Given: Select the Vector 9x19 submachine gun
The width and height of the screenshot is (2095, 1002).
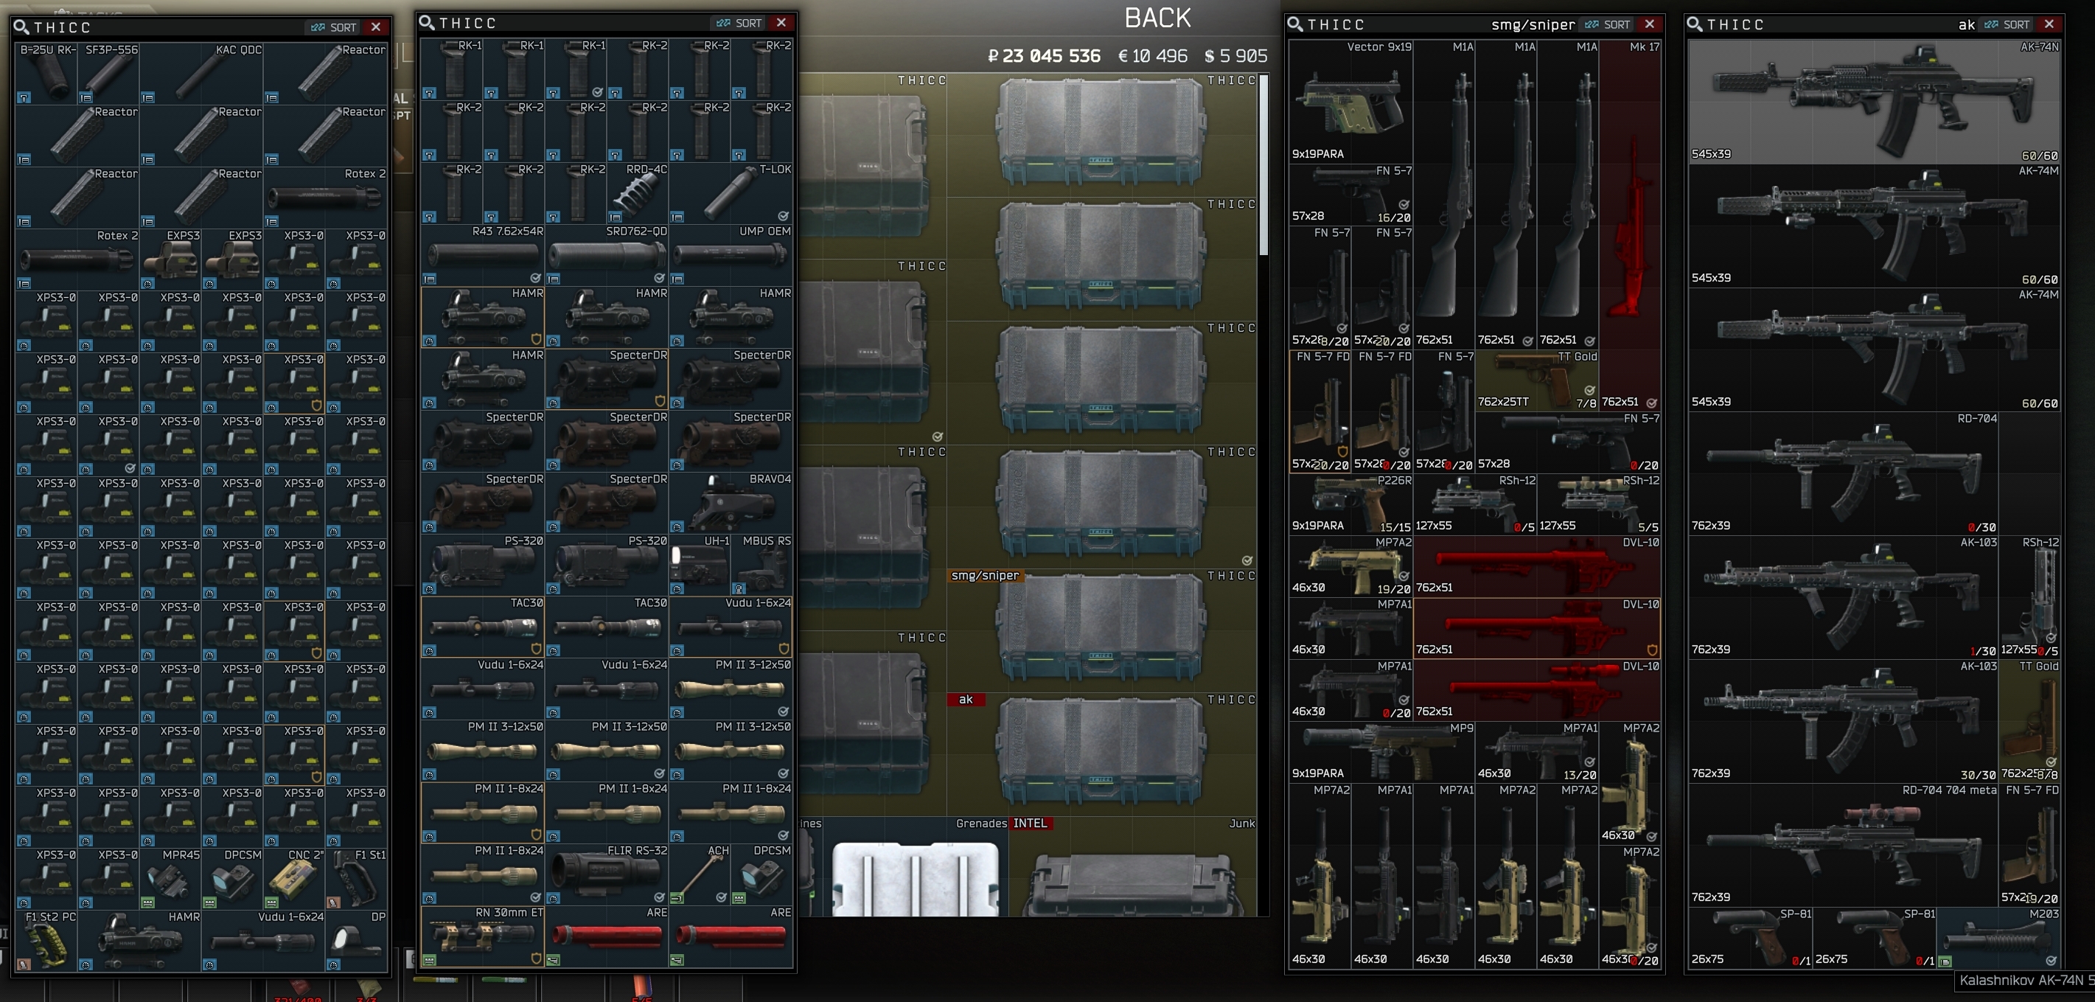Looking at the screenshot, I should [x=1351, y=102].
